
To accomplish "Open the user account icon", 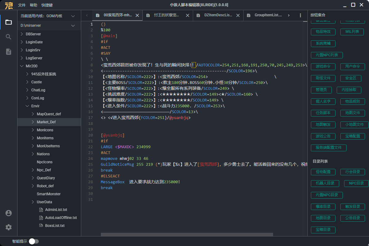I will 9,213.
